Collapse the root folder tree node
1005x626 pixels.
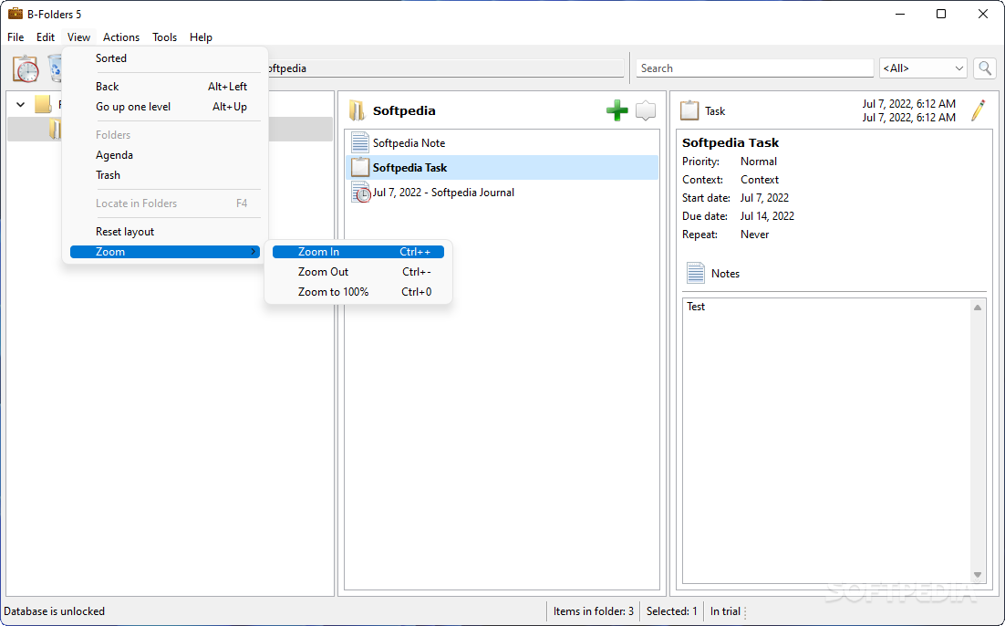click(x=20, y=104)
